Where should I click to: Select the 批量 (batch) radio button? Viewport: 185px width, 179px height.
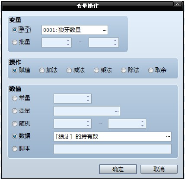pyautogui.click(x=15, y=42)
